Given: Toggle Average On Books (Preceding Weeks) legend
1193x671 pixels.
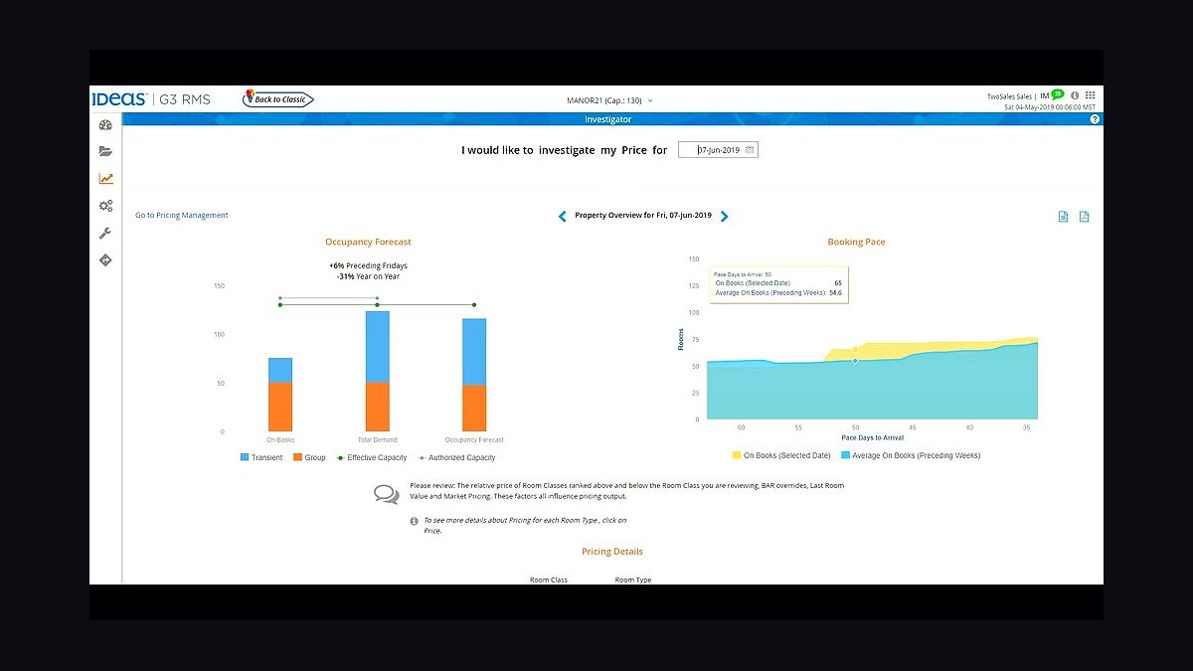Looking at the screenshot, I should tap(911, 455).
